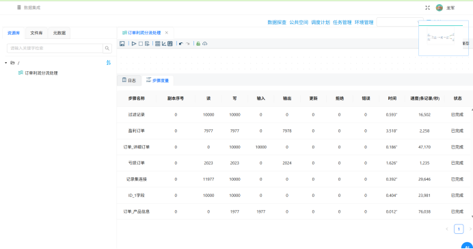The image size is (473, 249).
Task: Click the 订单_详细订单 step name cell
Action: 136,147
